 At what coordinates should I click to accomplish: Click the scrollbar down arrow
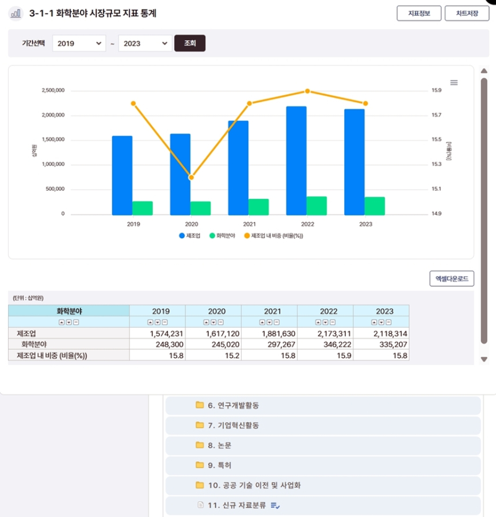484,360
